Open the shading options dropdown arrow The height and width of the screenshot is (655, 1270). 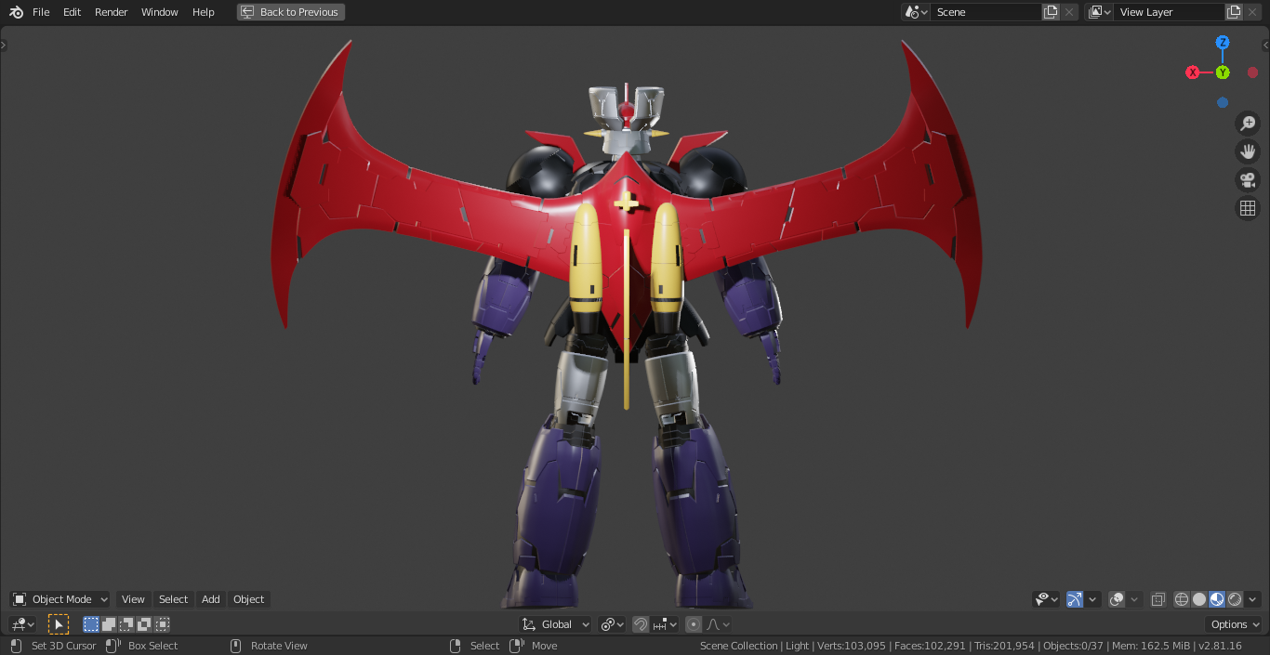point(1253,599)
